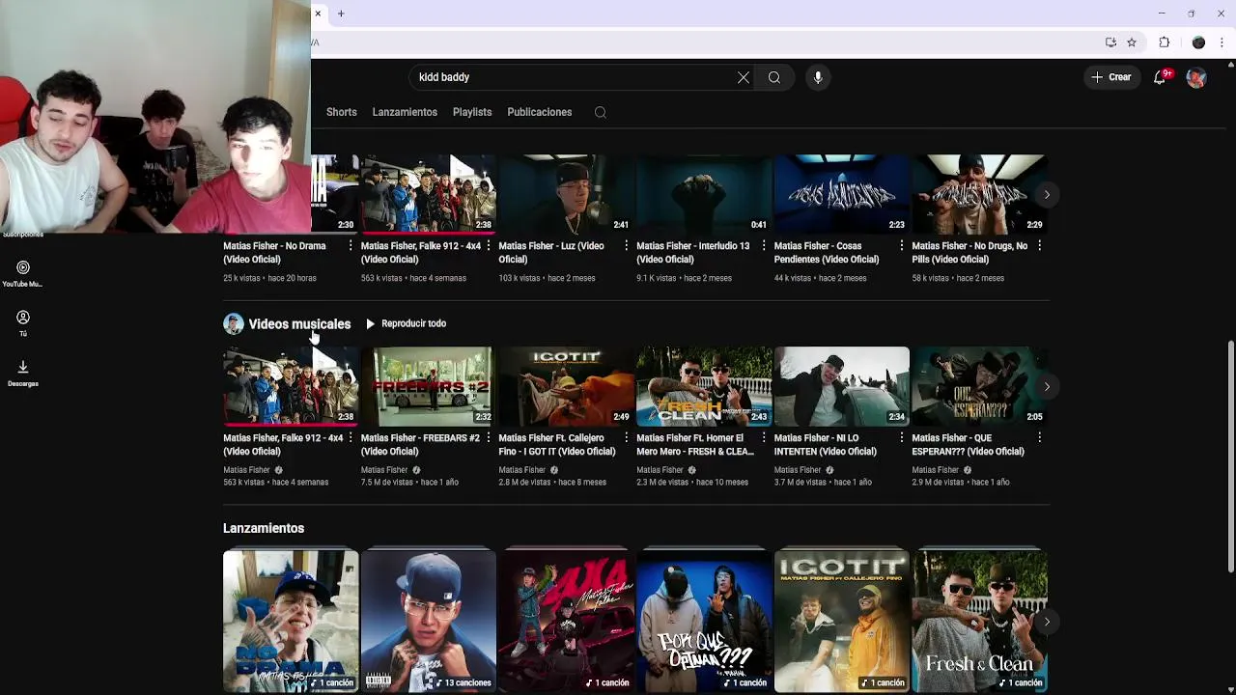Open the browser extensions puzzle icon

click(1165, 42)
